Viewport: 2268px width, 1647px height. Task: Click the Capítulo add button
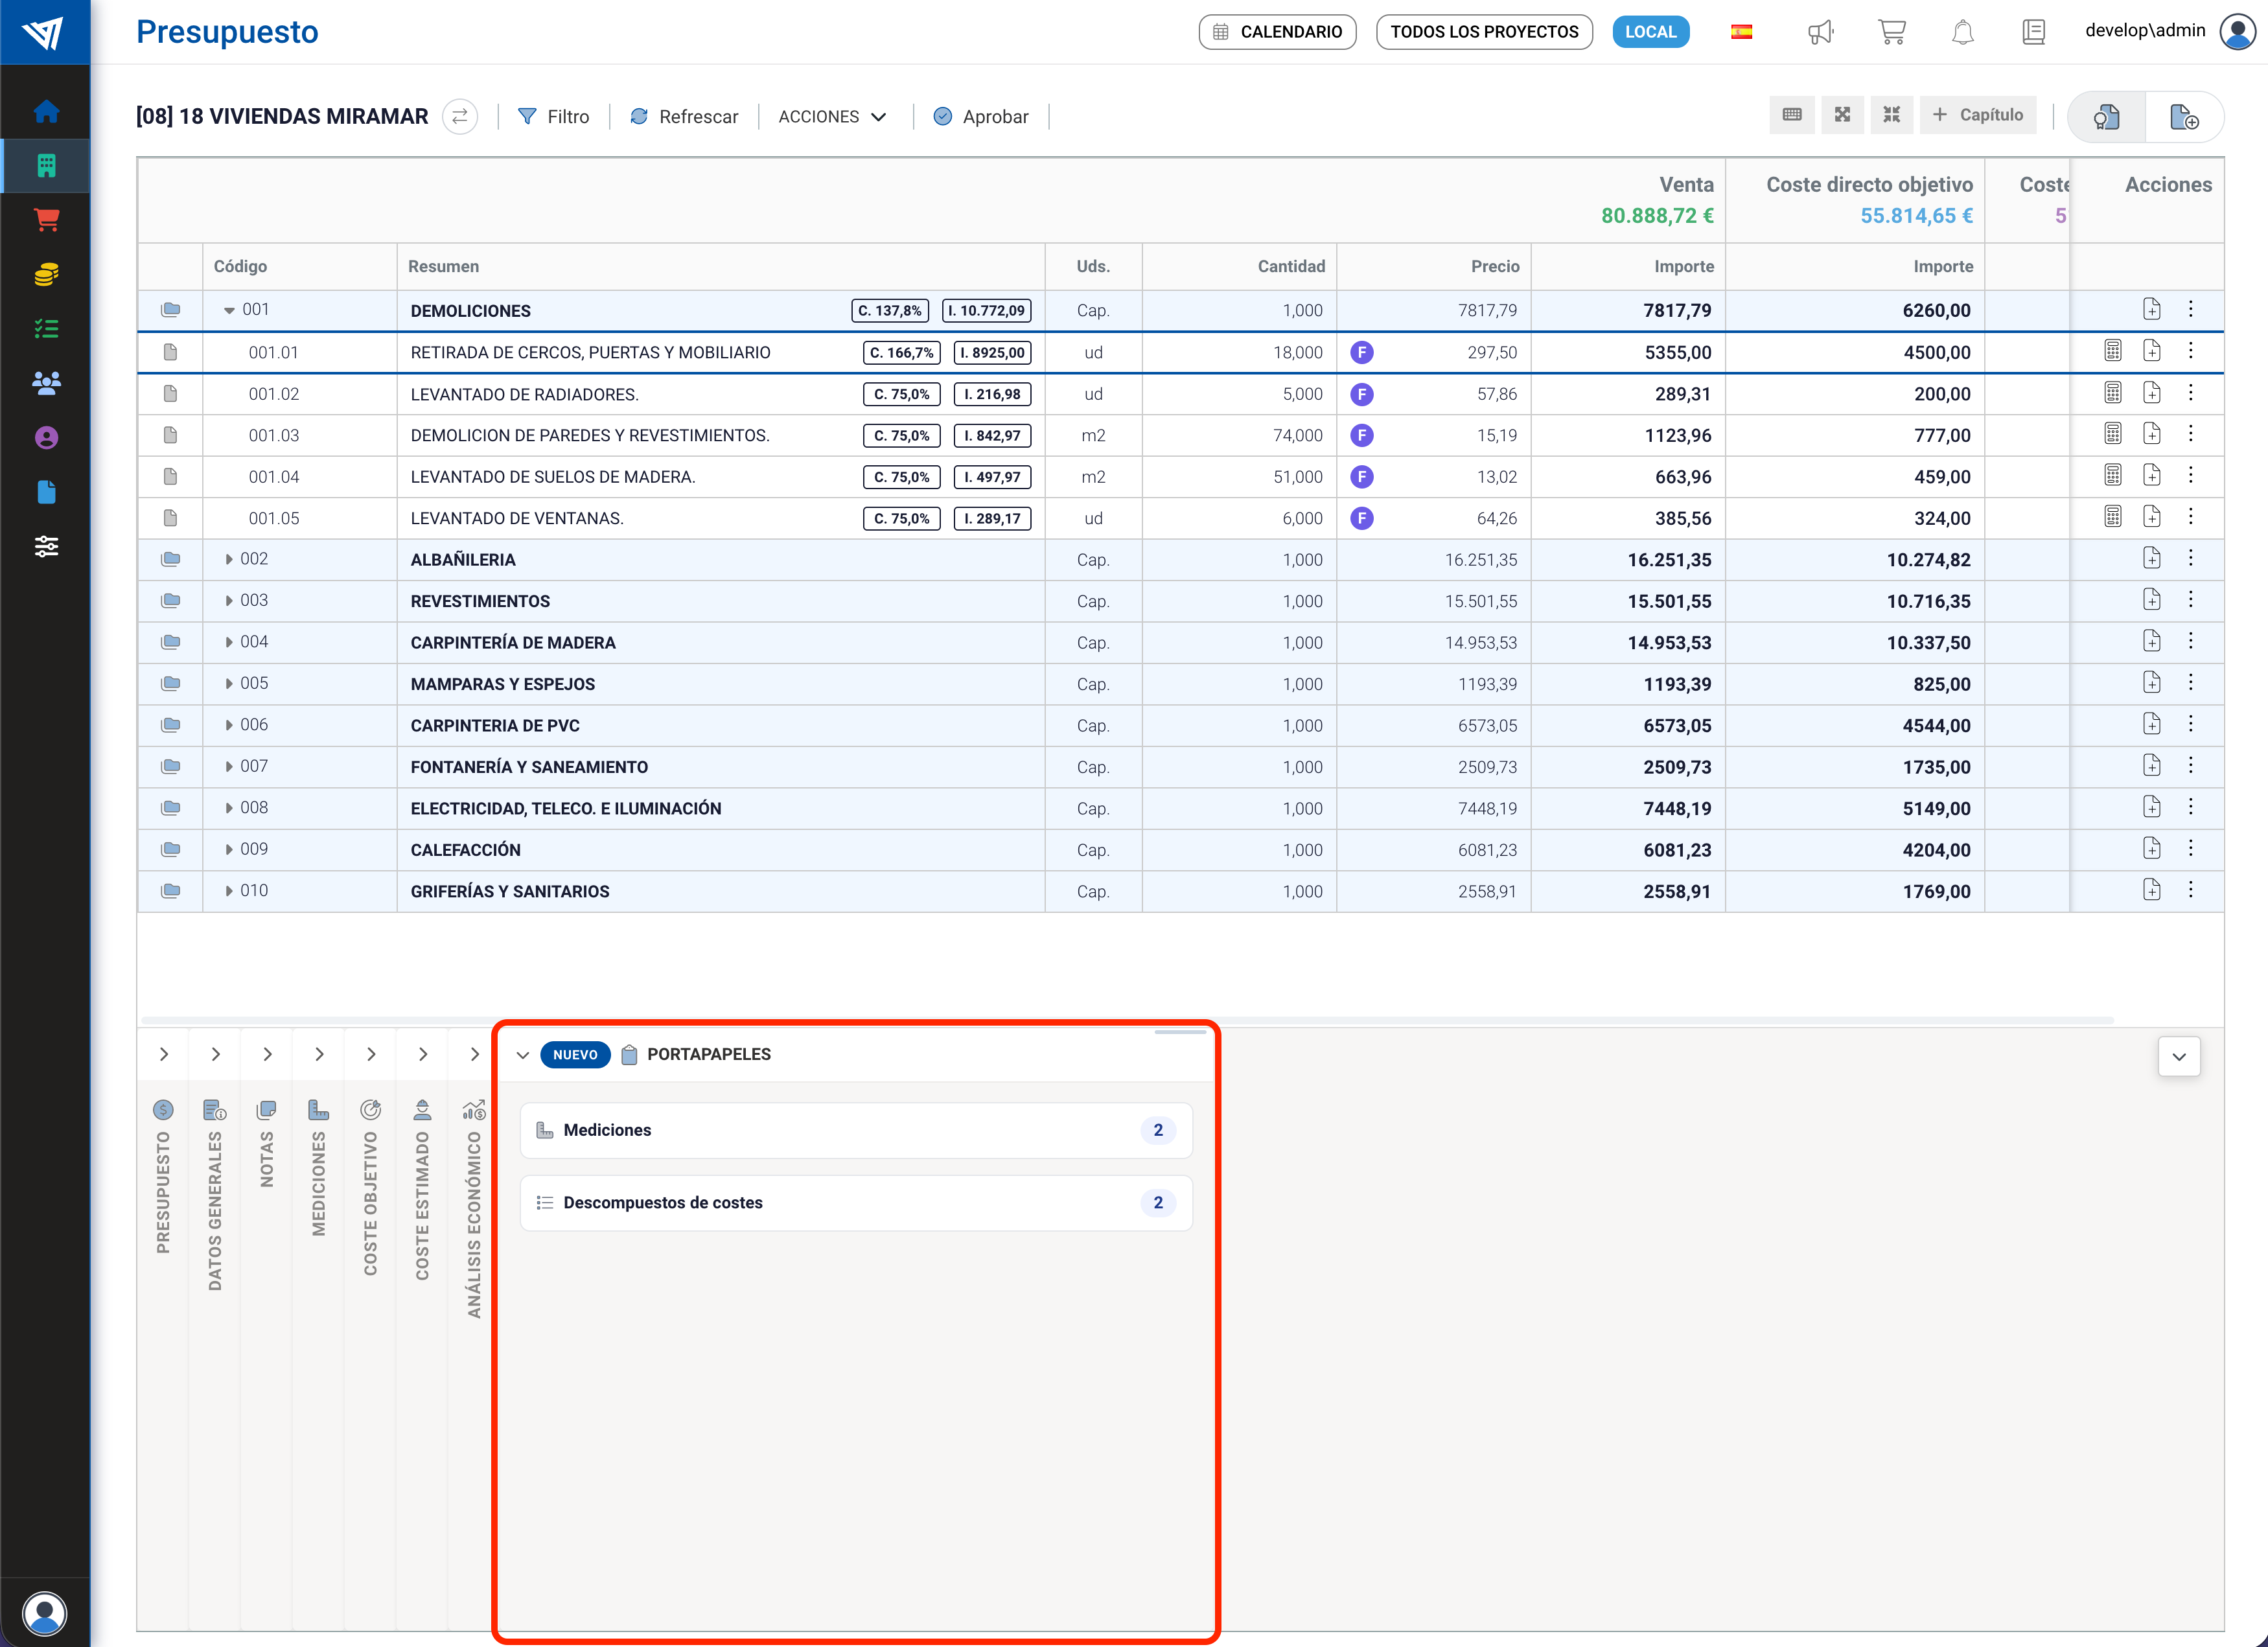click(x=1977, y=115)
